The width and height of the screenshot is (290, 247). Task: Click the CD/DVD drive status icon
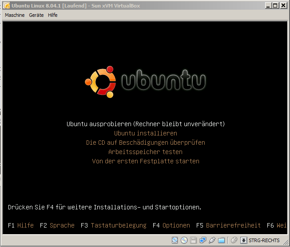[x=184, y=240]
